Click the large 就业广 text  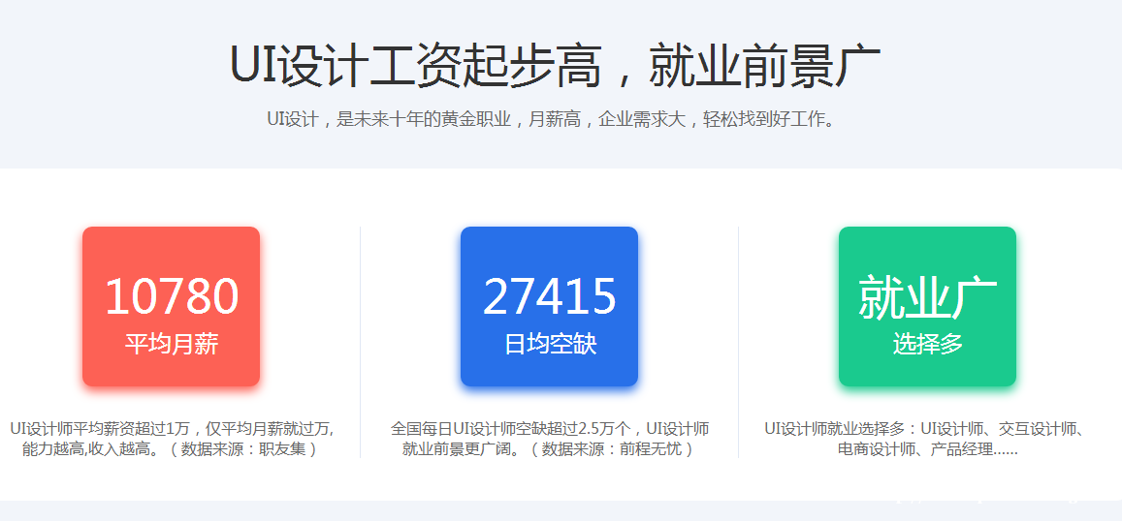point(927,297)
